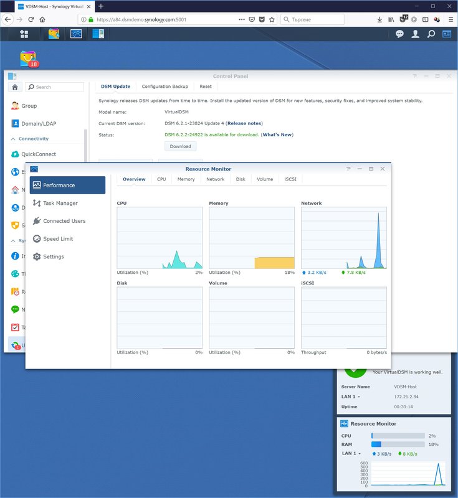458x498 pixels.
Task: Click the CPU usage bar in widget
Action: click(398, 436)
